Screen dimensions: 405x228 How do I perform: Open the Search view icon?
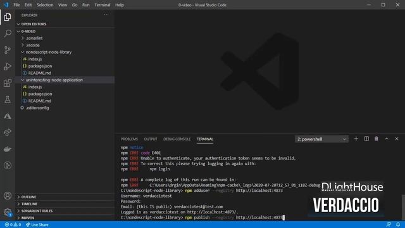tap(8, 34)
